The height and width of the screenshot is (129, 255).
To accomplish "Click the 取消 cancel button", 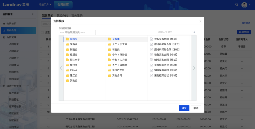I will (196, 108).
